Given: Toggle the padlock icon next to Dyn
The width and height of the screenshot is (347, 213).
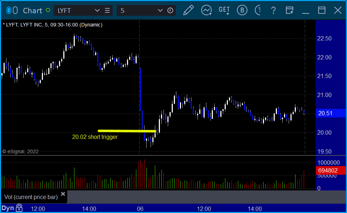Looking at the screenshot, I should [19, 208].
